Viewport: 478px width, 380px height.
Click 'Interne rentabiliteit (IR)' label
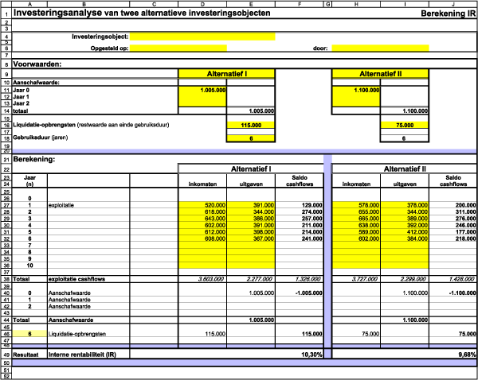coord(82,355)
